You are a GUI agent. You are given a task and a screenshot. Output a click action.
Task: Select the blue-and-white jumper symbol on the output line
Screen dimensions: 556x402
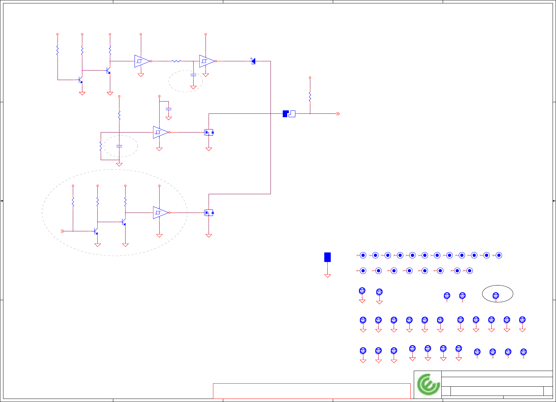pyautogui.click(x=289, y=114)
